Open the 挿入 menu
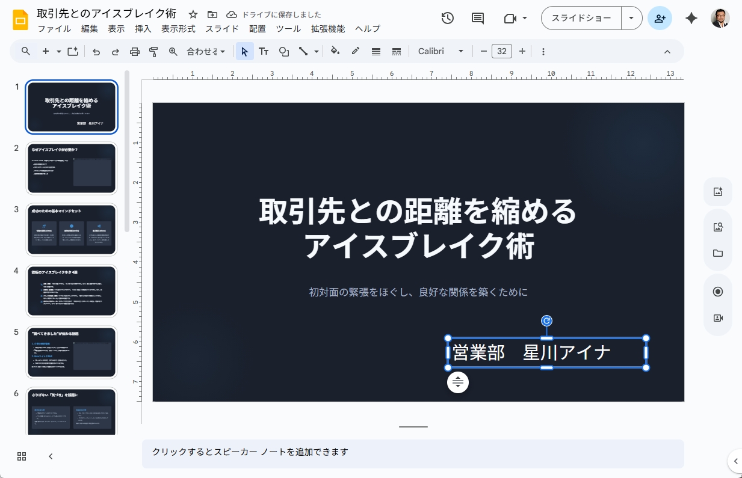 click(143, 28)
